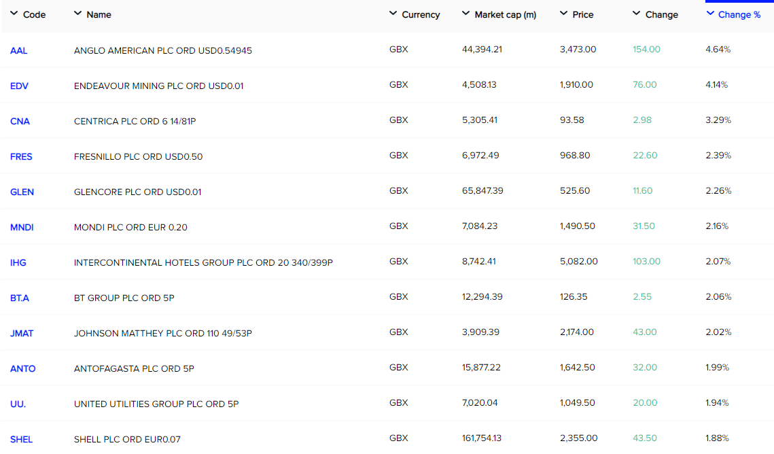Click the sort chevron beside Code header
The height and width of the screenshot is (454, 774).
[14, 14]
